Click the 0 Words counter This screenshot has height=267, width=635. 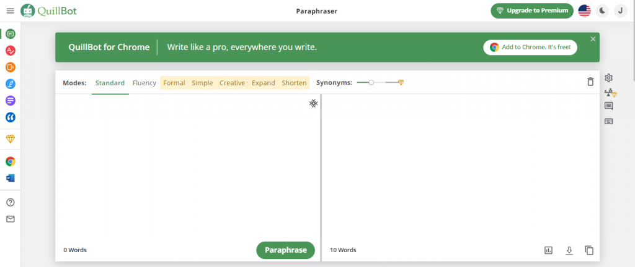coord(75,250)
